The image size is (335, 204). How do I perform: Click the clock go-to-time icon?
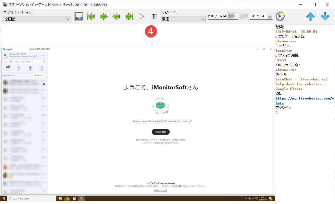(280, 16)
